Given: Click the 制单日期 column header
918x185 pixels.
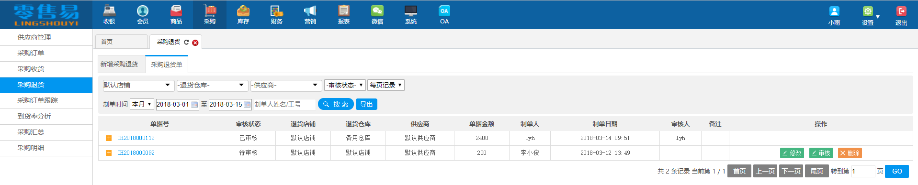Looking at the screenshot, I should (x=605, y=124).
